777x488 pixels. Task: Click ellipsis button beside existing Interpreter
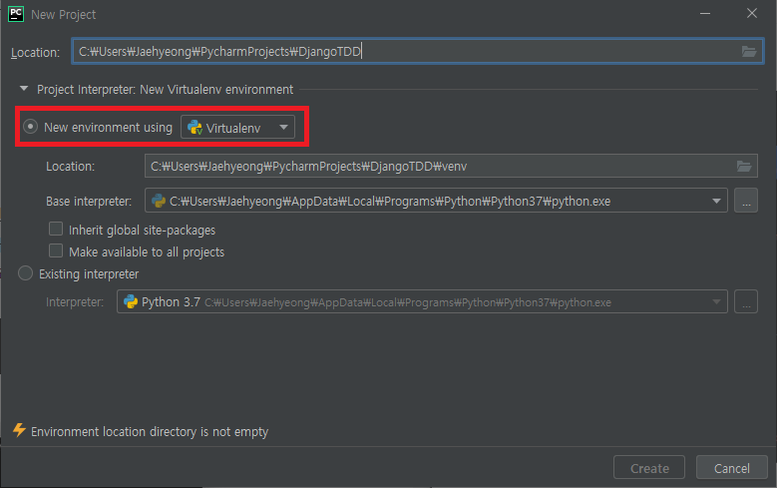pyautogui.click(x=746, y=301)
